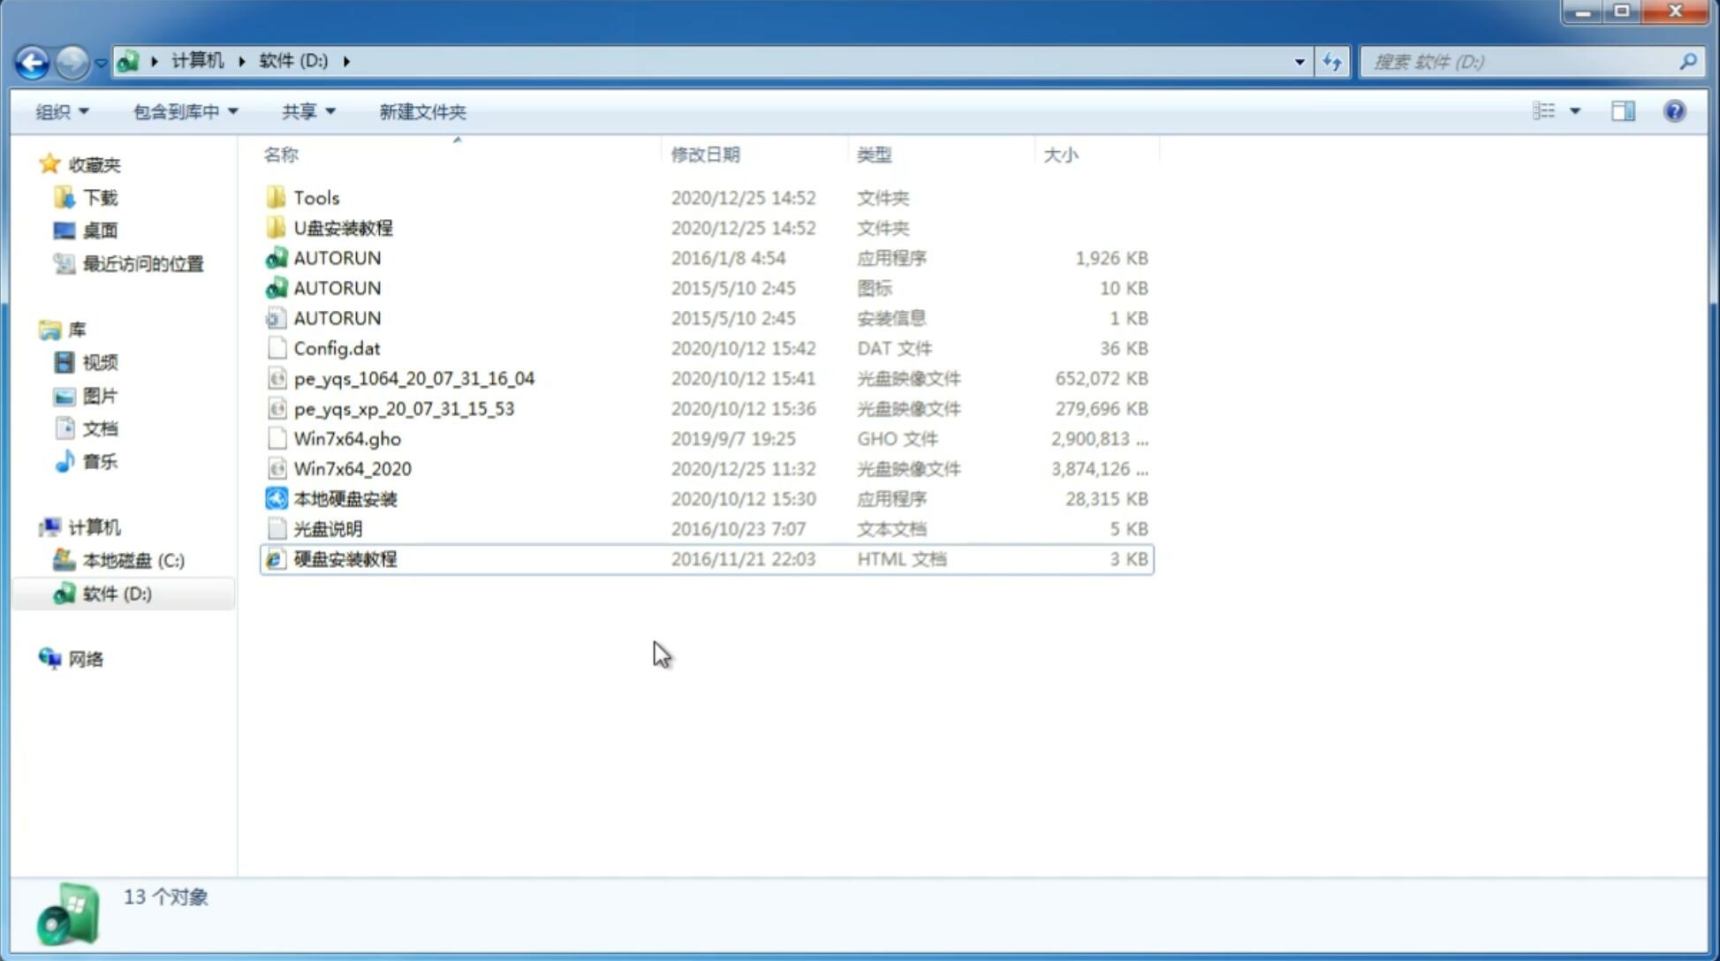The width and height of the screenshot is (1720, 961).
Task: Select 软件 (D:) drive in sidebar
Action: point(116,593)
